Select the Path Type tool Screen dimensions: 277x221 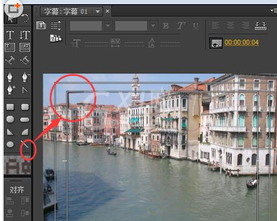coord(10,60)
